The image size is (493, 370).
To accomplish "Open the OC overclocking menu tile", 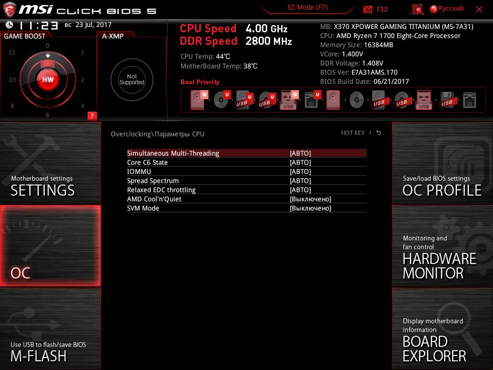I will coord(50,246).
